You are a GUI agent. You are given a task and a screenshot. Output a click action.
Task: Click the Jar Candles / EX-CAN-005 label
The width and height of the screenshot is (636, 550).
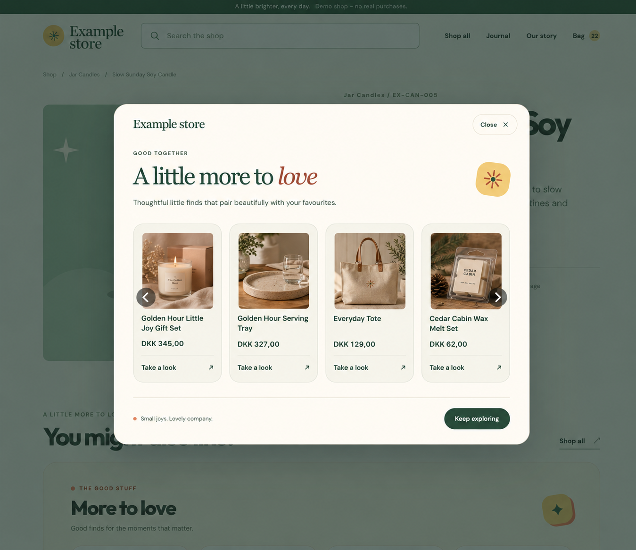(390, 95)
